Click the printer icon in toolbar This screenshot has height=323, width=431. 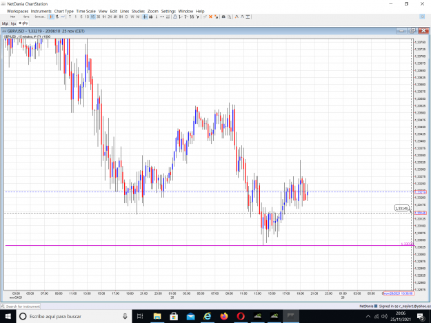tap(223, 17)
